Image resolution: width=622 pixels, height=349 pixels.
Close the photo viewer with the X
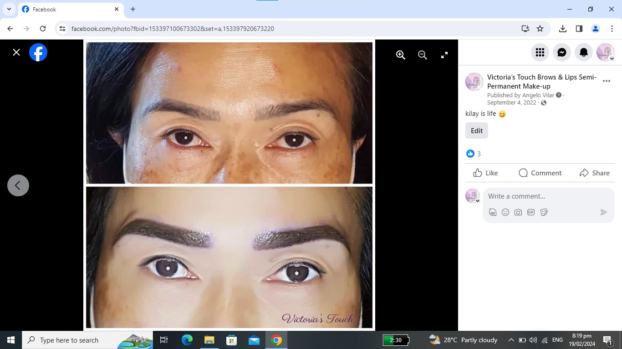[16, 52]
